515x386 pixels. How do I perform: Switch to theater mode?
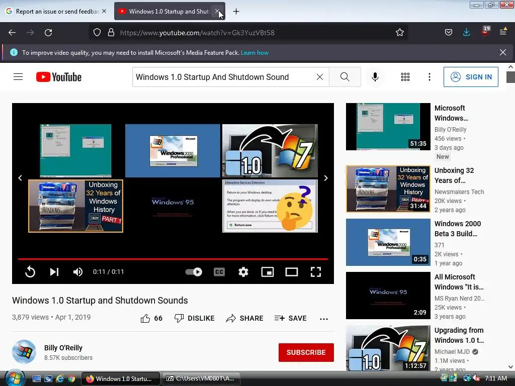click(x=292, y=272)
